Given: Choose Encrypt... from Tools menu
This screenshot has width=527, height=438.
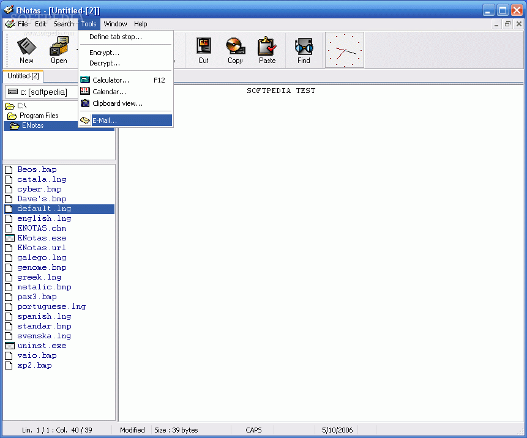Looking at the screenshot, I should point(125,53).
